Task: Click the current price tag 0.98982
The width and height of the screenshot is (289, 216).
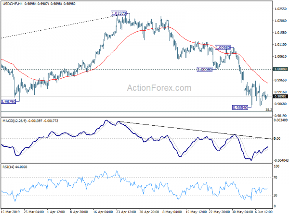Action: click(280, 96)
